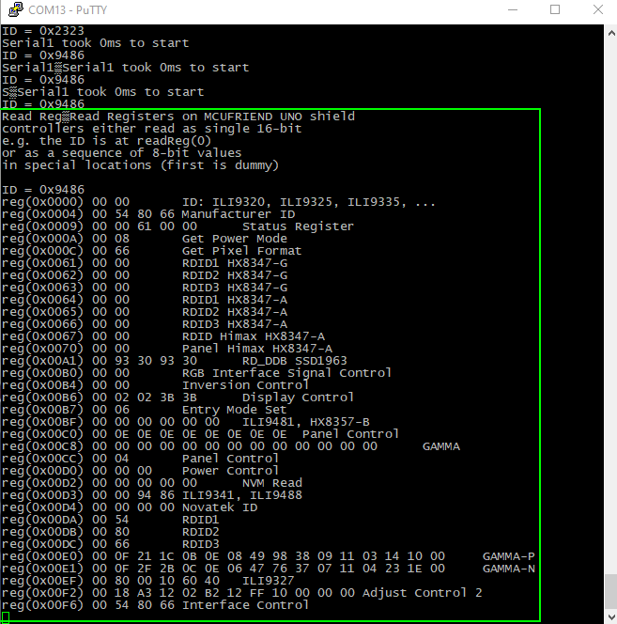Click 'Power Control' text
617x624 pixels.
click(230, 471)
